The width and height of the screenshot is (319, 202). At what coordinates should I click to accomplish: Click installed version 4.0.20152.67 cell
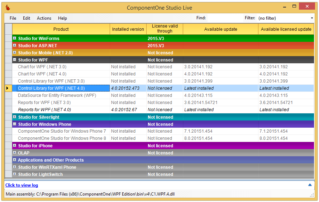click(x=128, y=110)
